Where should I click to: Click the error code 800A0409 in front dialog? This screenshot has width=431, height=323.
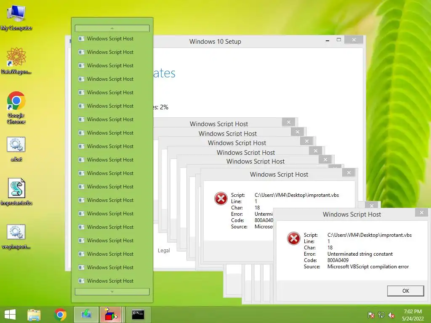click(x=338, y=260)
